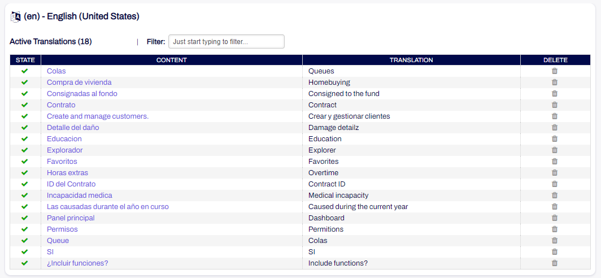The width and height of the screenshot is (601, 278).
Task: Click the state checkmark for Contrato
Action: pyautogui.click(x=25, y=105)
